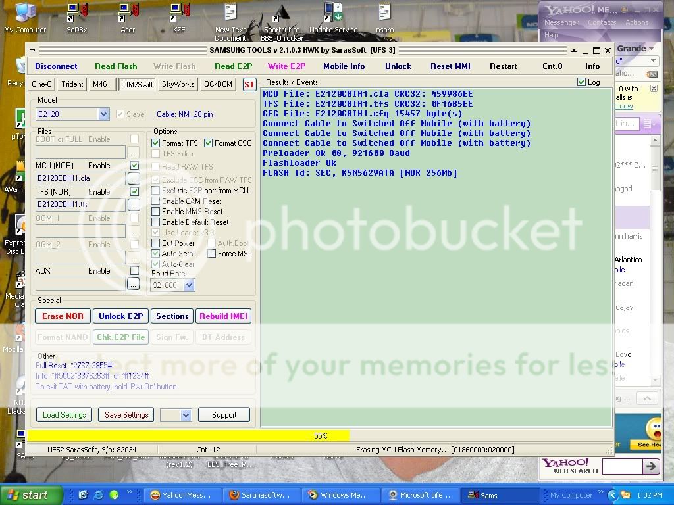Image resolution: width=674 pixels, height=505 pixels.
Task: Check Enable MMS Reset option
Action: point(155,211)
